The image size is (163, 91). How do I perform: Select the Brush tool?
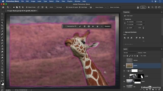tap(2, 37)
